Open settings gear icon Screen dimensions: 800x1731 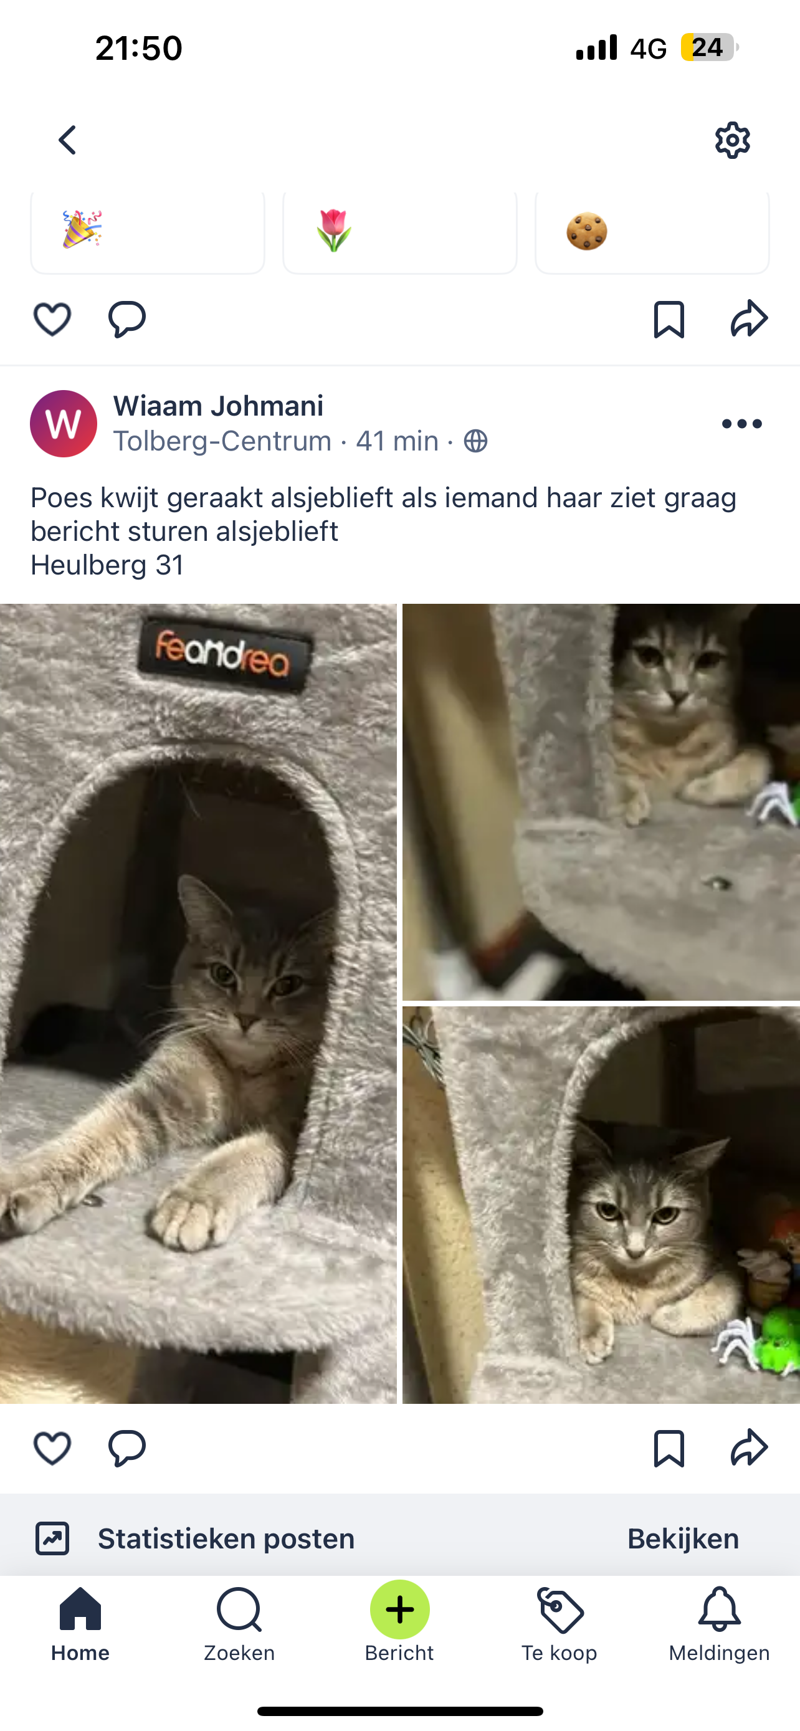click(x=732, y=140)
